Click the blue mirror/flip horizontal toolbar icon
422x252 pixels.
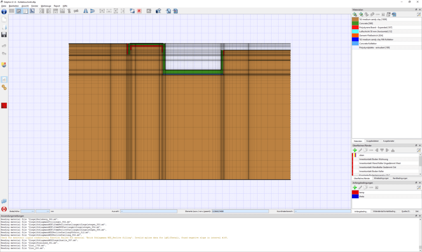coord(86,11)
